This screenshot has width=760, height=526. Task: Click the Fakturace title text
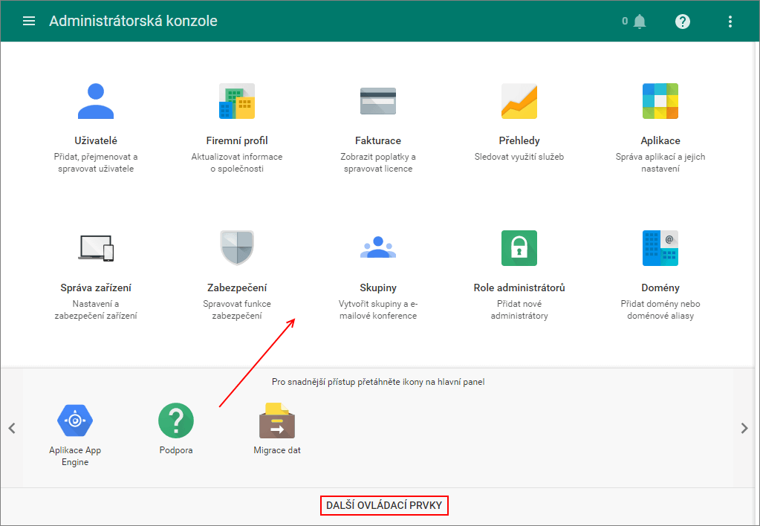378,140
